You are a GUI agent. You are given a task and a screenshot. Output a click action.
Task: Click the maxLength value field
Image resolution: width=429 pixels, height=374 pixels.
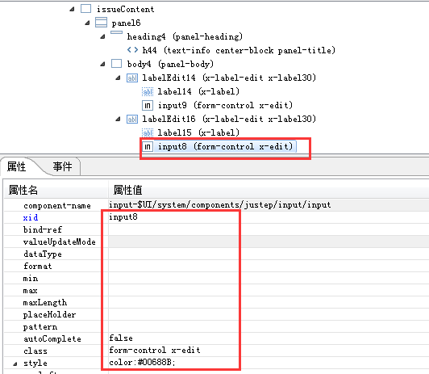[269, 302]
